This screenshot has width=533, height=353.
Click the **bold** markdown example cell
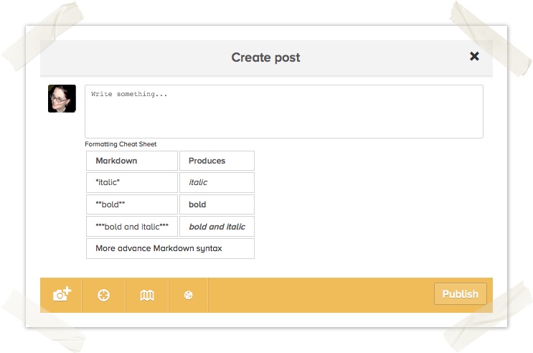pos(131,204)
